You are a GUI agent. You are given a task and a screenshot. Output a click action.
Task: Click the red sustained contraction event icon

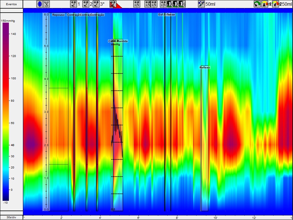pyautogui.click(x=113, y=4)
